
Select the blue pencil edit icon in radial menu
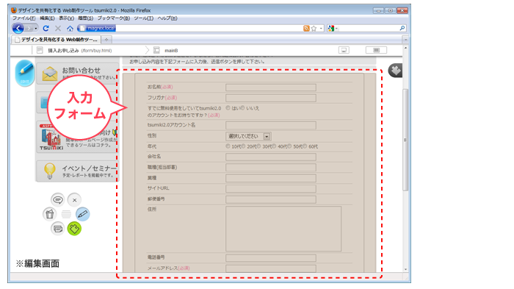(x=82, y=214)
